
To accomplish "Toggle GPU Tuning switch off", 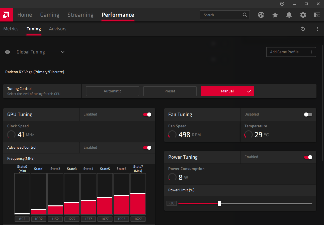I will tap(147, 115).
